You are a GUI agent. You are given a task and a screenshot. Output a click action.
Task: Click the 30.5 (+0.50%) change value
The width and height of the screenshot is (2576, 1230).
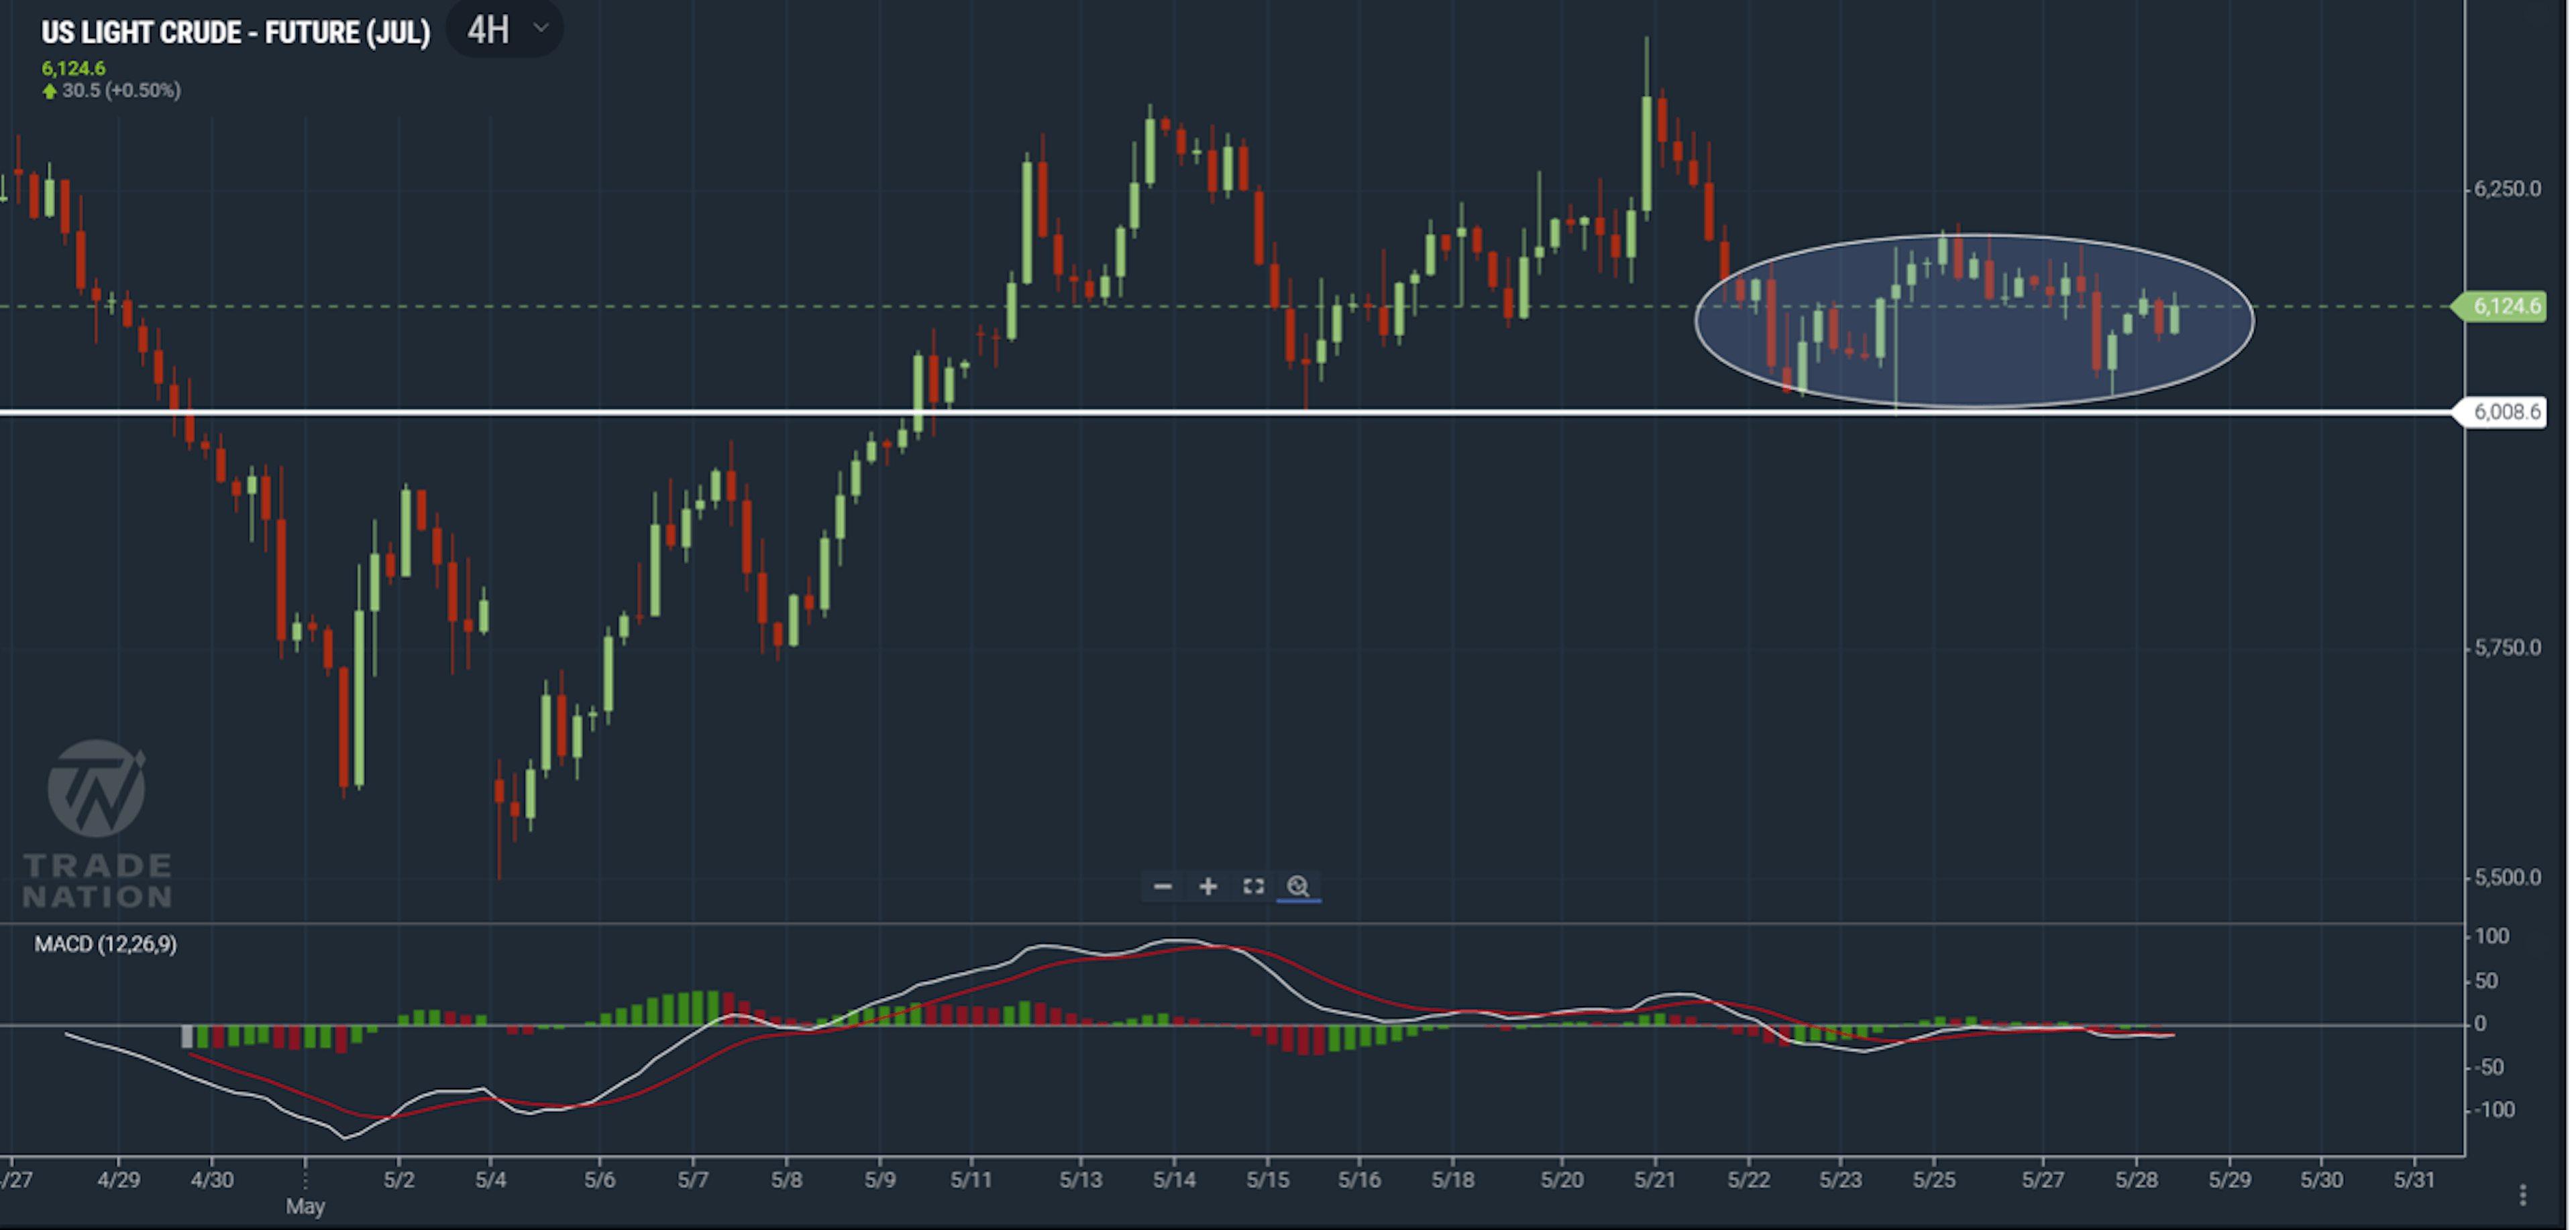point(121,91)
